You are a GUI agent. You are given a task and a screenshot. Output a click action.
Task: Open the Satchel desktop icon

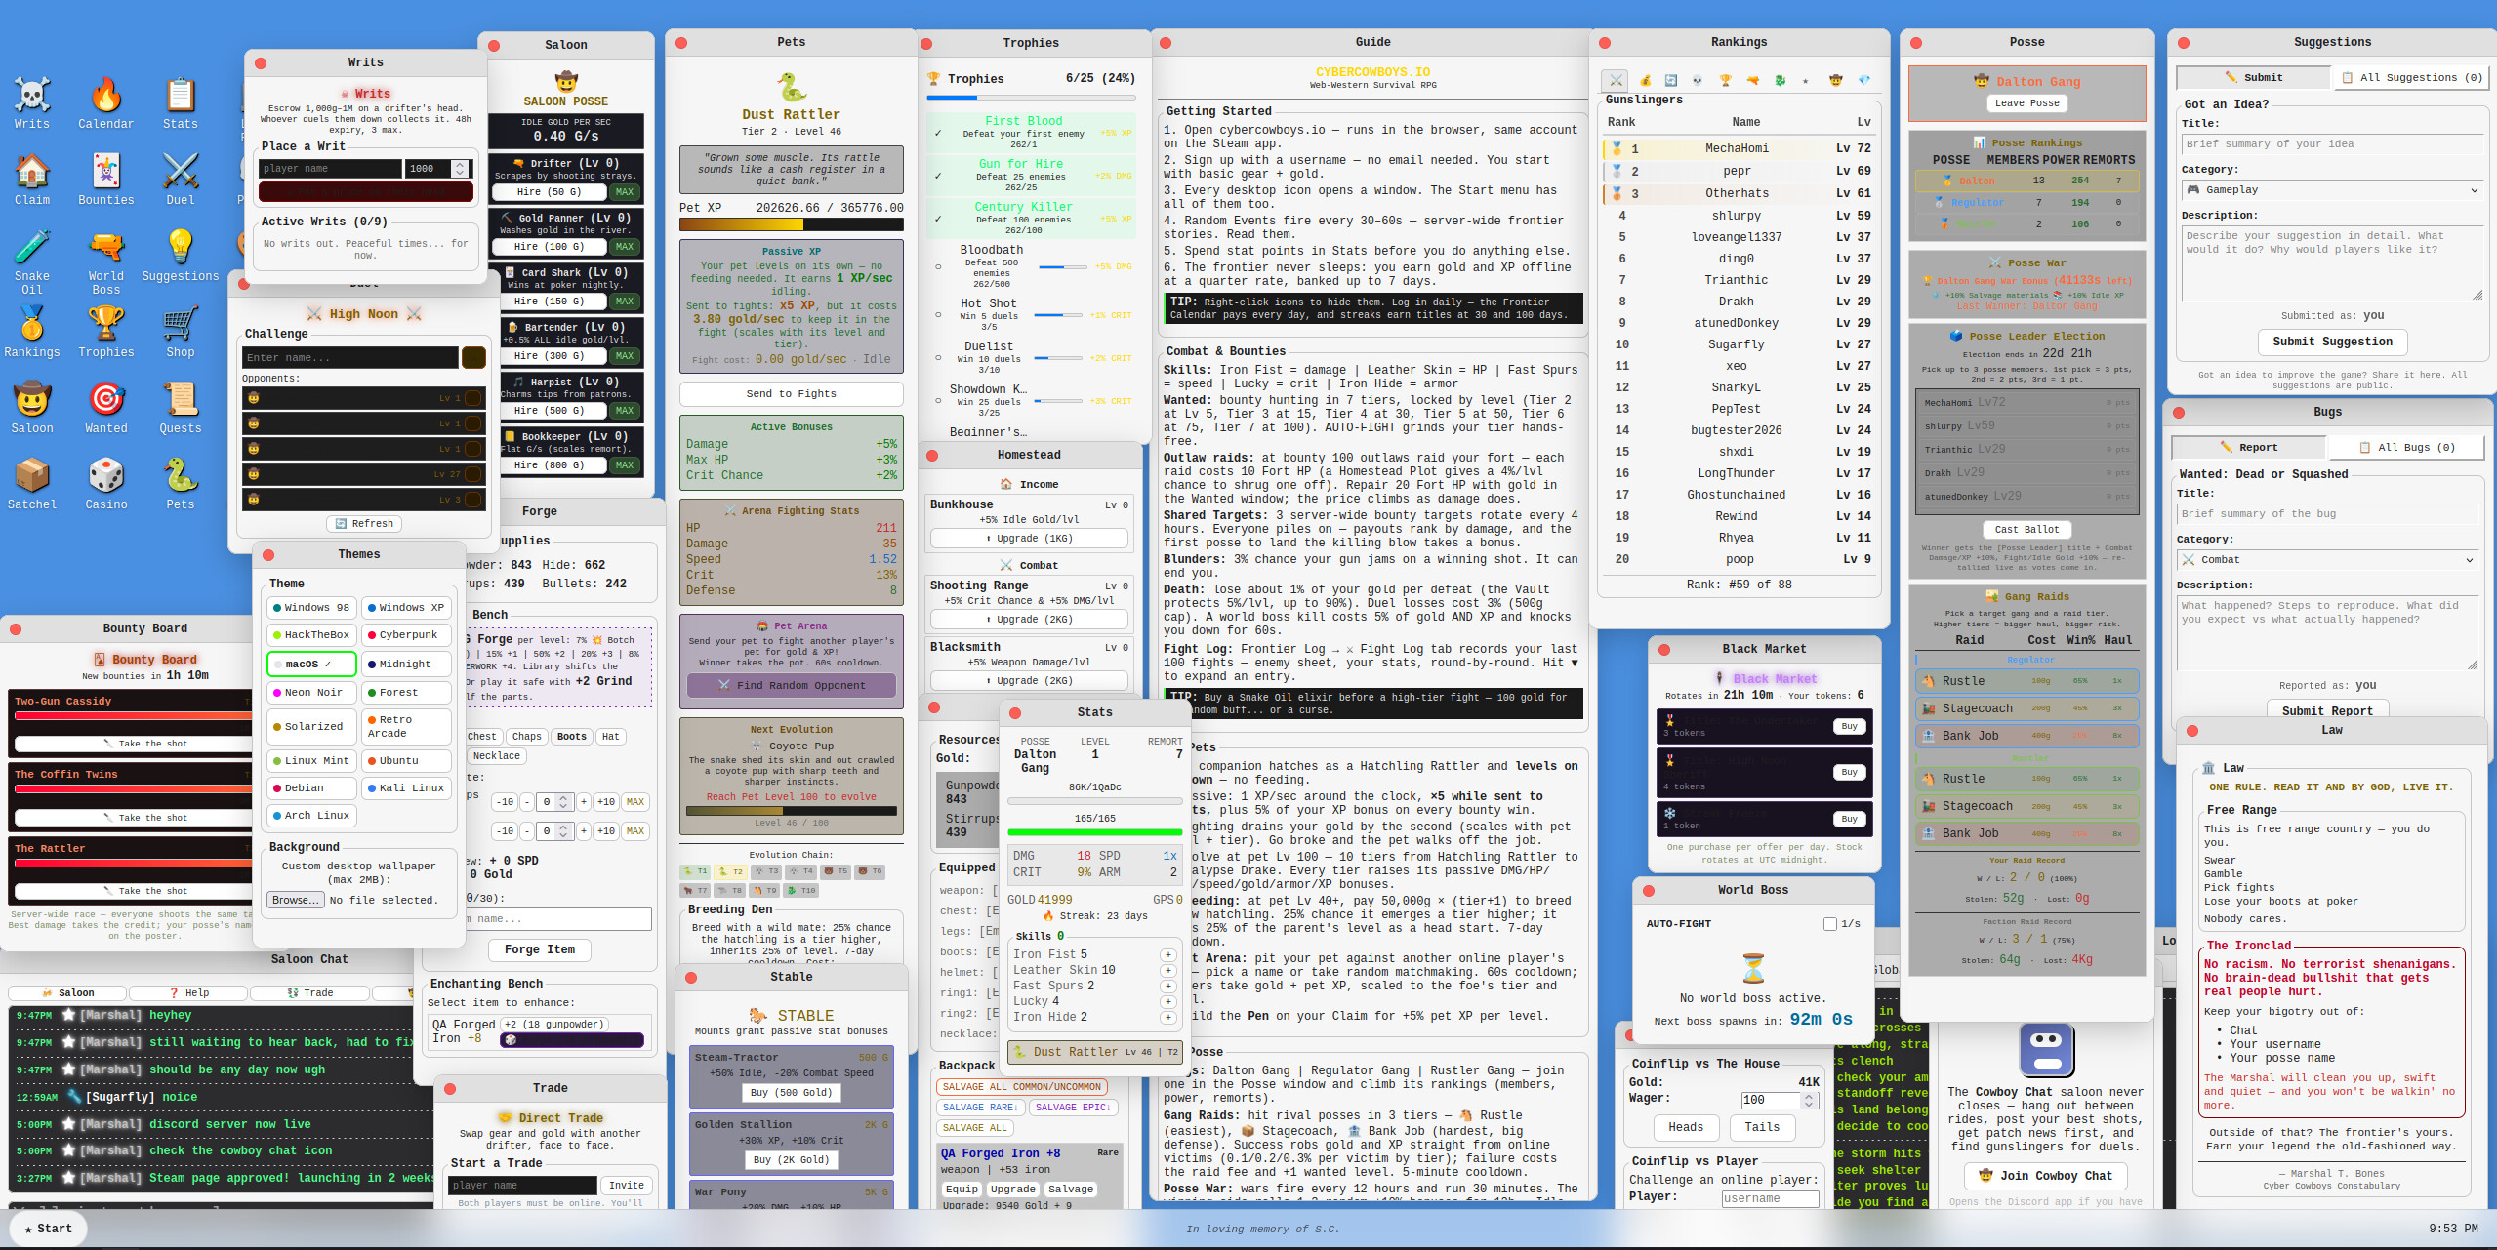(x=32, y=483)
